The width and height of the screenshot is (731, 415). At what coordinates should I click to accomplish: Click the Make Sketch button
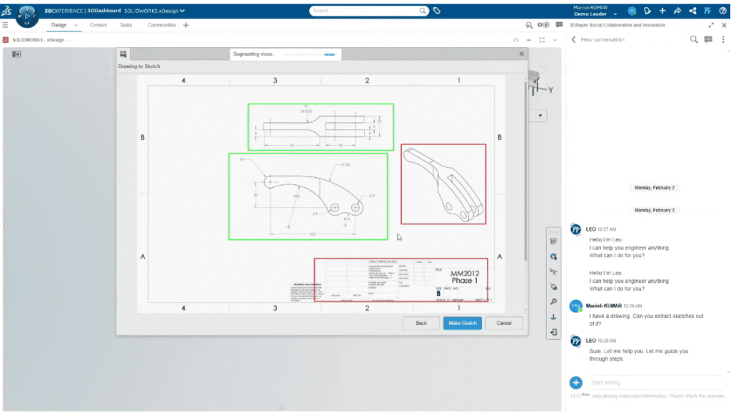(462, 323)
